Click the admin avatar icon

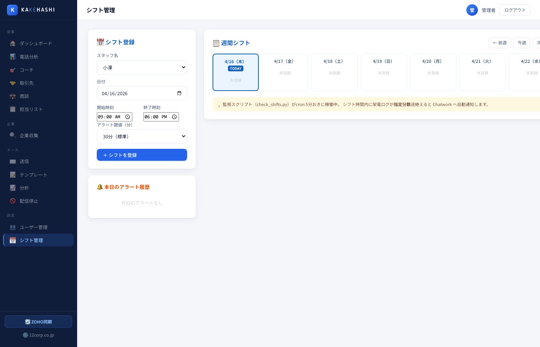(x=472, y=10)
